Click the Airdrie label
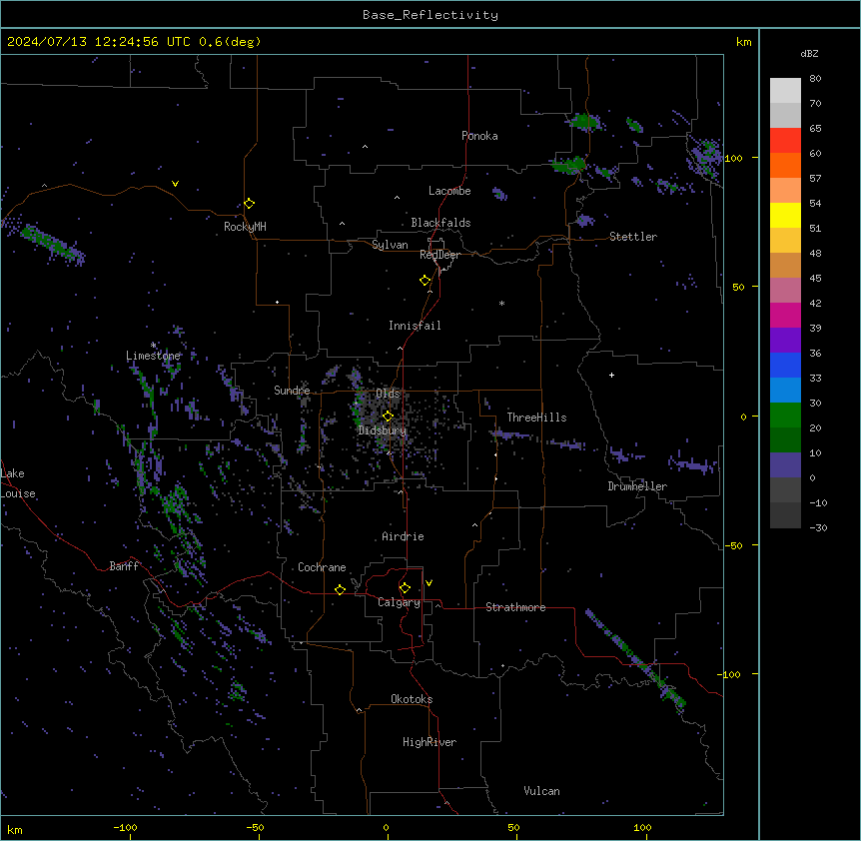Viewport: 861px width, 841px height. point(404,536)
